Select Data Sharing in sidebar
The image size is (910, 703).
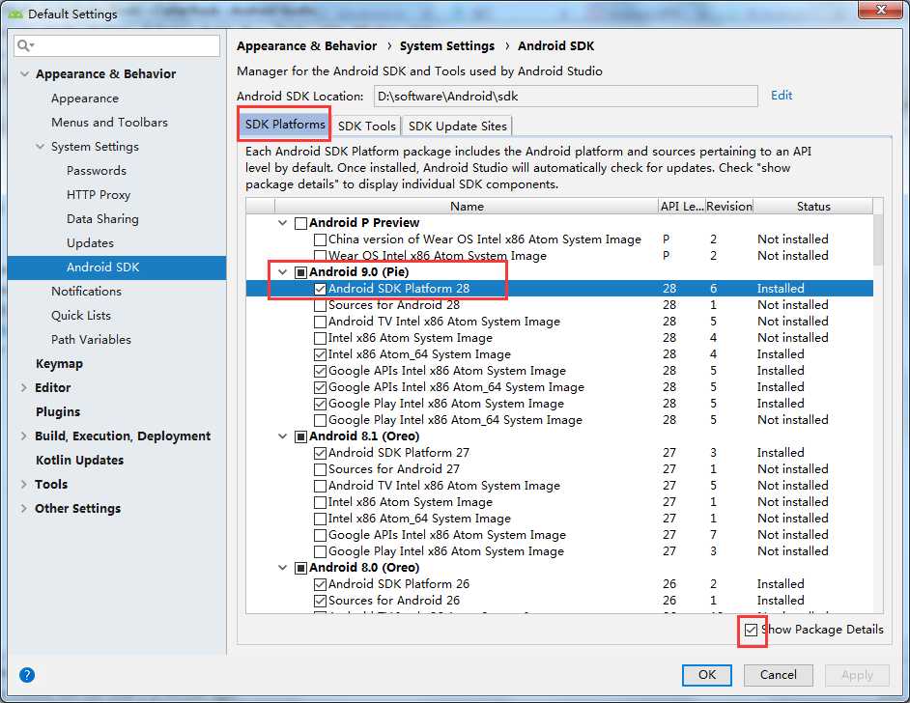click(102, 218)
